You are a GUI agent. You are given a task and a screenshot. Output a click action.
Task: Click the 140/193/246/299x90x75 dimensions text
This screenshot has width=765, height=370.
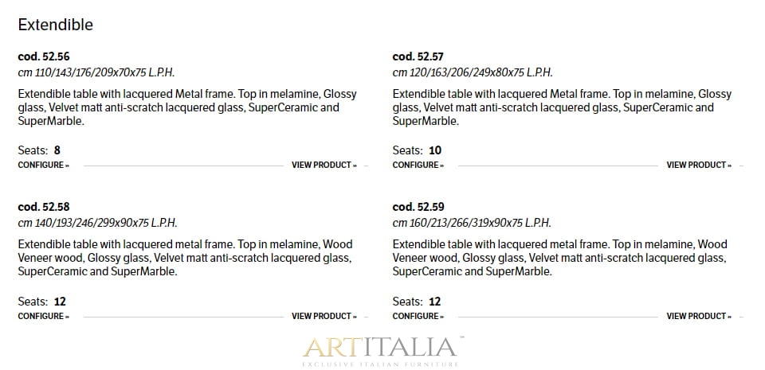97,224
